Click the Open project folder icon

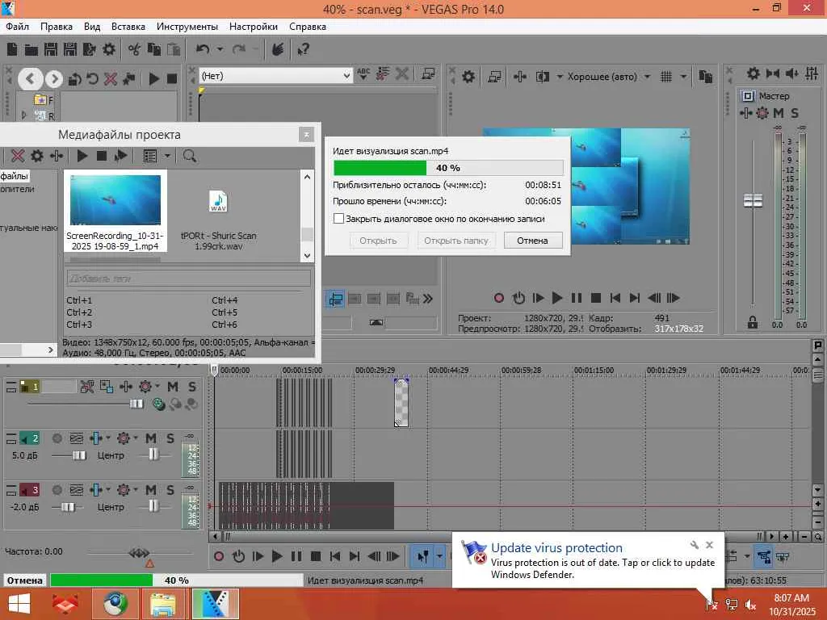[x=31, y=49]
